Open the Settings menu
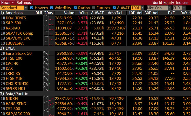 [24, 3]
